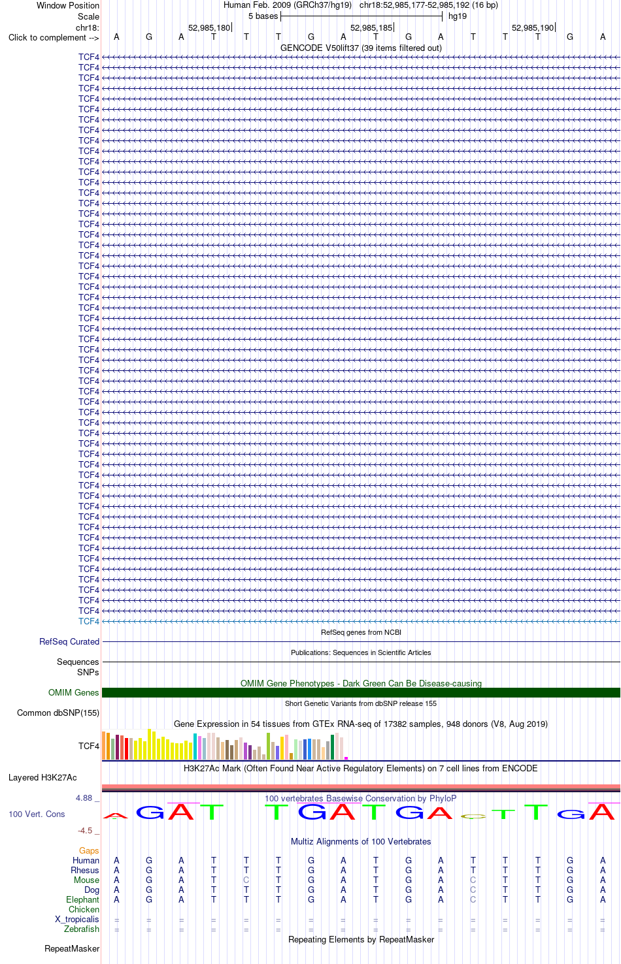Click the '5 bases' scale bar label

pos(263,16)
